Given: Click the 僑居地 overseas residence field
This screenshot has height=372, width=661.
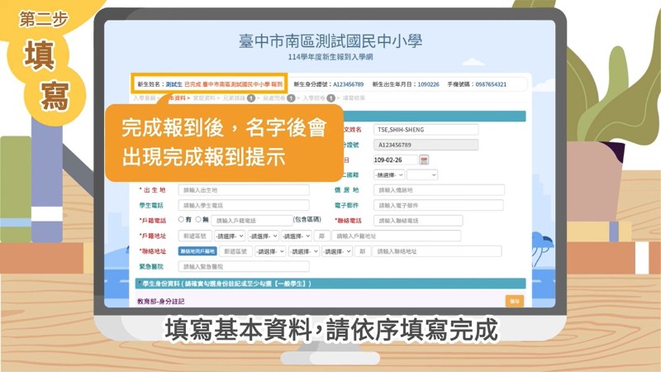Looking at the screenshot, I should point(438,190).
